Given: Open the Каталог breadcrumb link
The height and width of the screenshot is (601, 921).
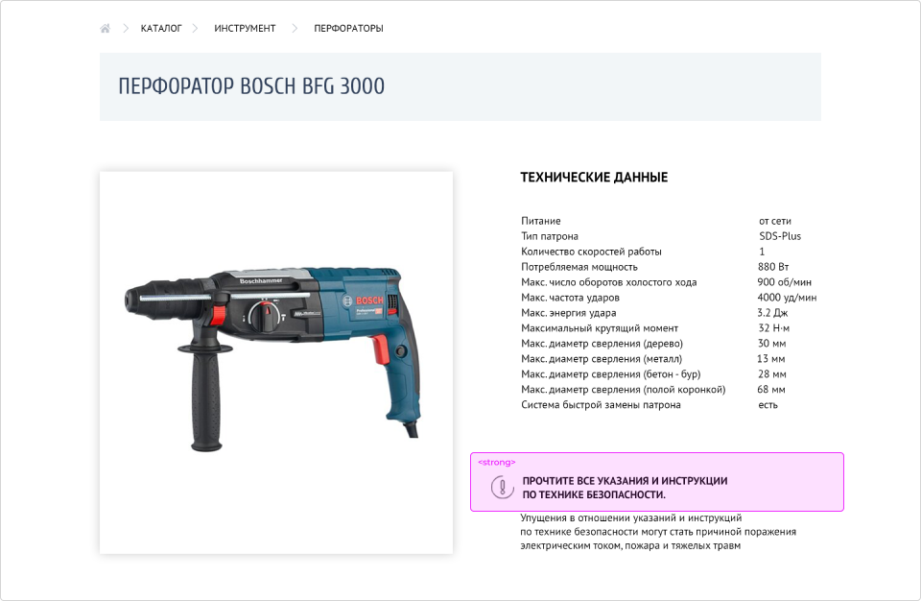Looking at the screenshot, I should pos(161,29).
